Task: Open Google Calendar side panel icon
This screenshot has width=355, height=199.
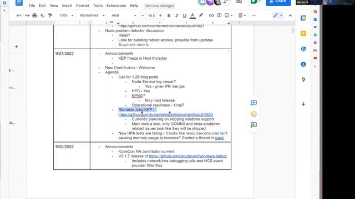Action: (303, 18)
